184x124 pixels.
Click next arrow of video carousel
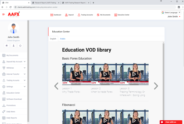coord(156,86)
